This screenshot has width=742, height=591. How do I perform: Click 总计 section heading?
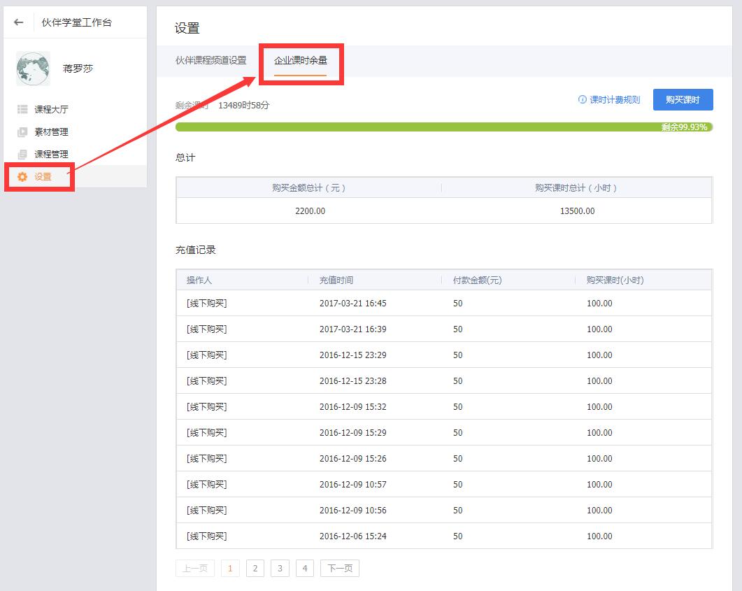(x=185, y=157)
